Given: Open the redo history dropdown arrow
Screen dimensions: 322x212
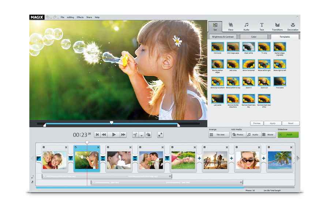Looking at the screenshot, I should 58,18.
